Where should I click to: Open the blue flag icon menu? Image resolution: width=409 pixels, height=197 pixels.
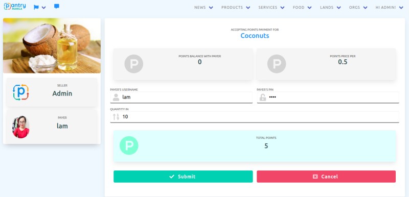click(x=40, y=7)
